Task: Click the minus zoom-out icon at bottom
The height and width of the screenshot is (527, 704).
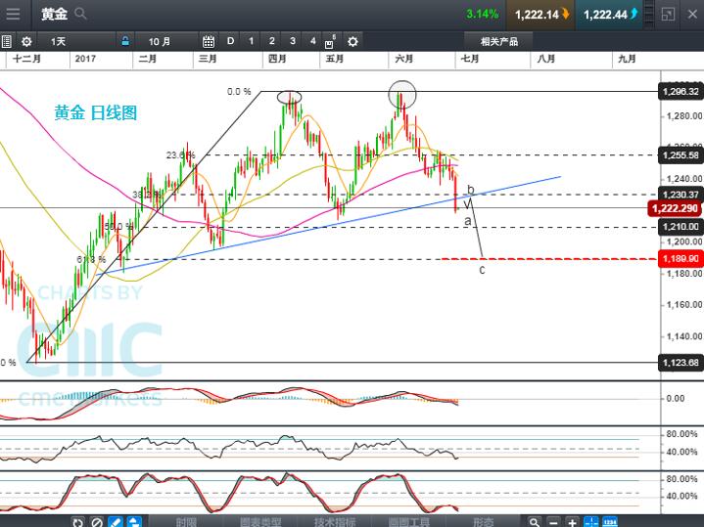Action: pyautogui.click(x=553, y=522)
